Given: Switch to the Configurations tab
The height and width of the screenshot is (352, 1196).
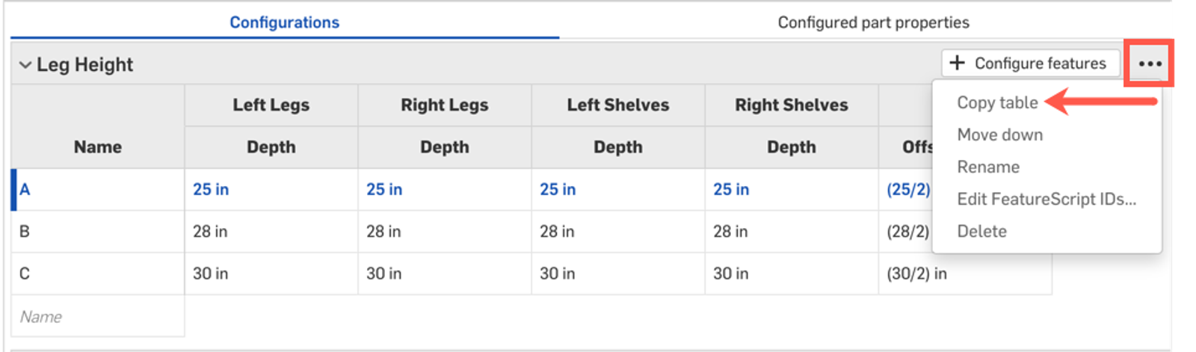Looking at the screenshot, I should tap(284, 22).
